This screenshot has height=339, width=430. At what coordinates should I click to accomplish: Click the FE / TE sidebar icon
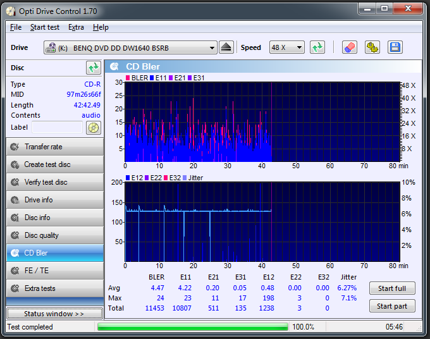pos(15,271)
